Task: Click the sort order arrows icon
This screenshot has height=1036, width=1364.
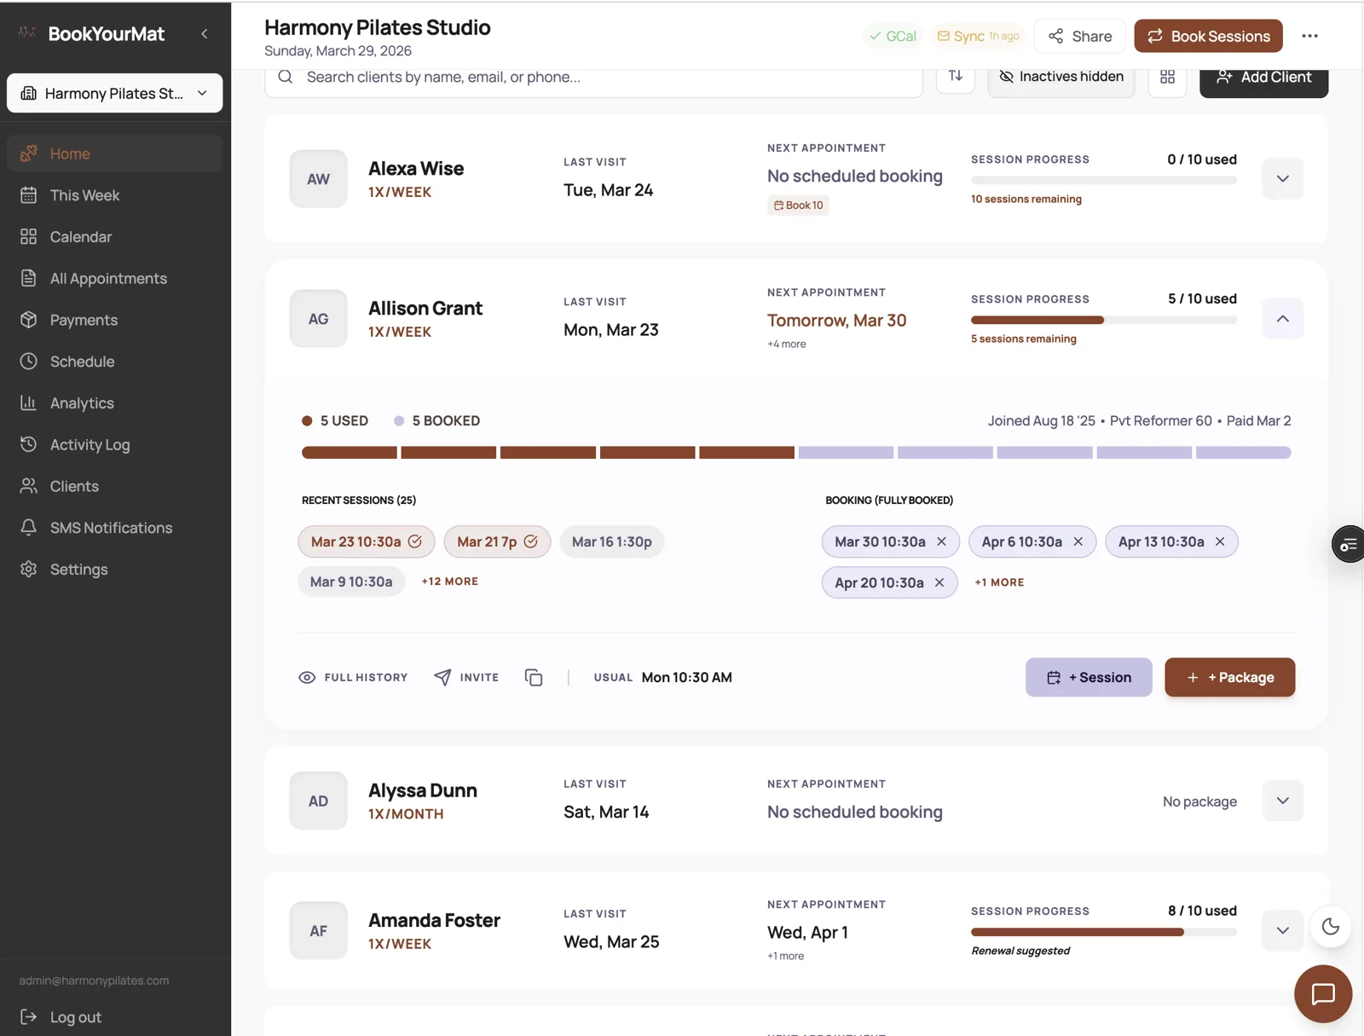Action: point(956,76)
